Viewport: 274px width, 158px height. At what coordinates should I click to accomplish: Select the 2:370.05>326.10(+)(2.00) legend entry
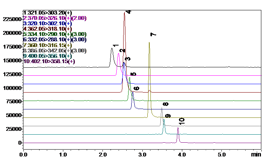(x=55, y=18)
